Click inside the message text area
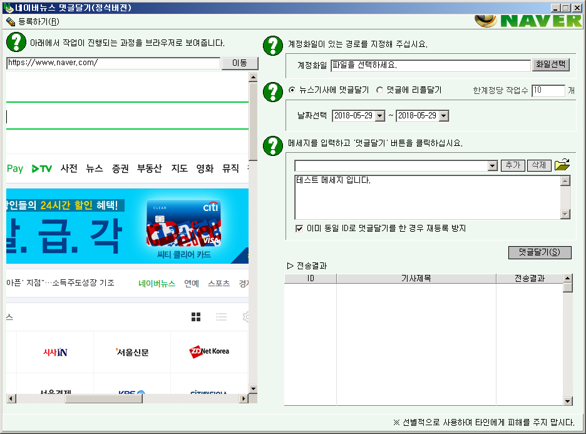This screenshot has height=434, width=586. pos(428,197)
